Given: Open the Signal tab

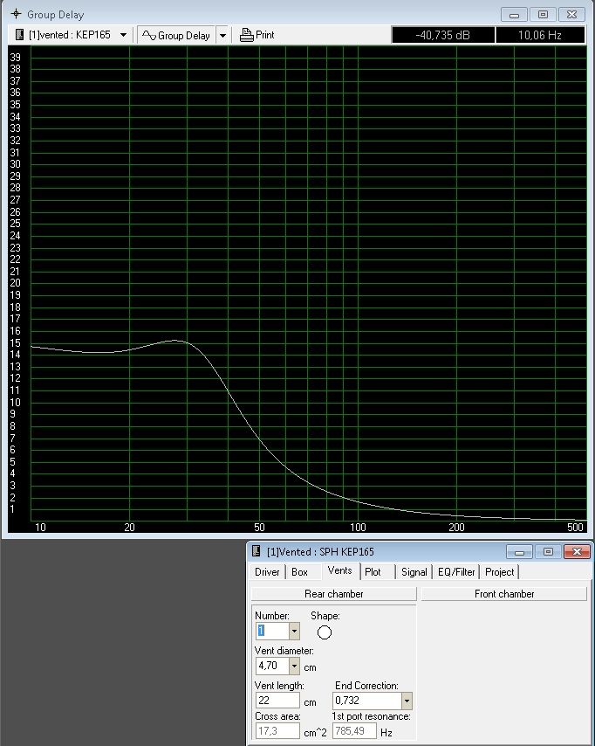Looking at the screenshot, I should click(x=414, y=572).
